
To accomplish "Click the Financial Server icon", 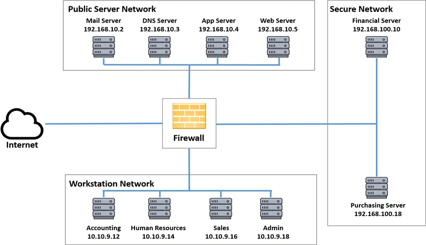I will 377,47.
